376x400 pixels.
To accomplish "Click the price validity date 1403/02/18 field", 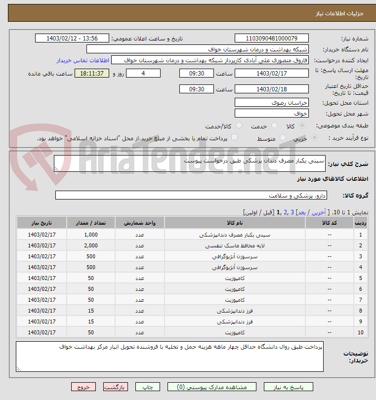I will [272, 89].
